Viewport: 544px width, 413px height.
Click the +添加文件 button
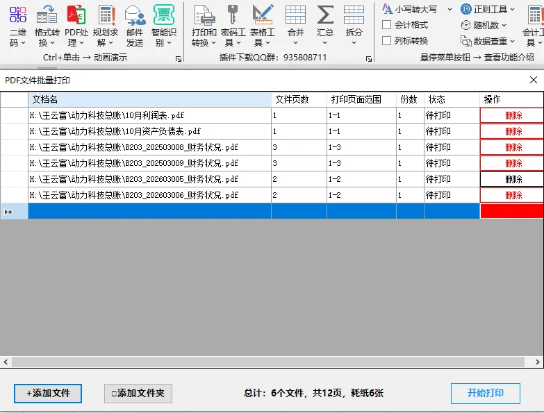[x=48, y=394]
